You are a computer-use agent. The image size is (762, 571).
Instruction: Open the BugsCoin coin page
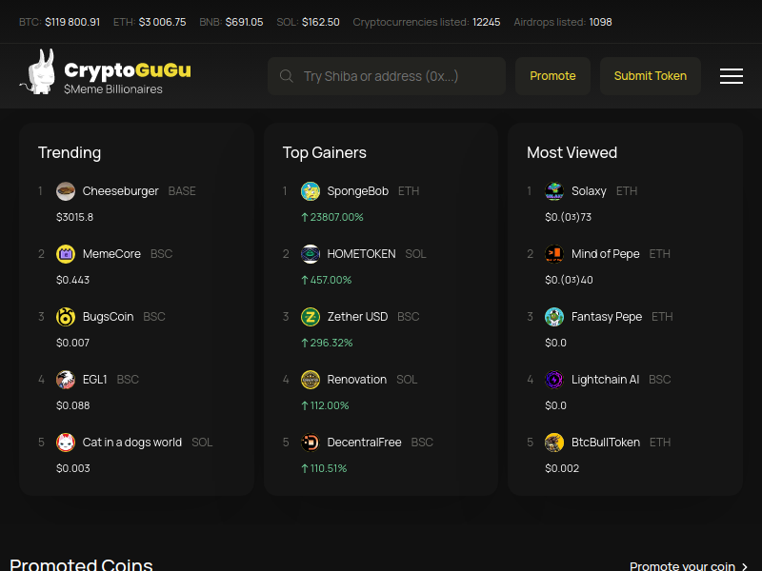point(108,317)
